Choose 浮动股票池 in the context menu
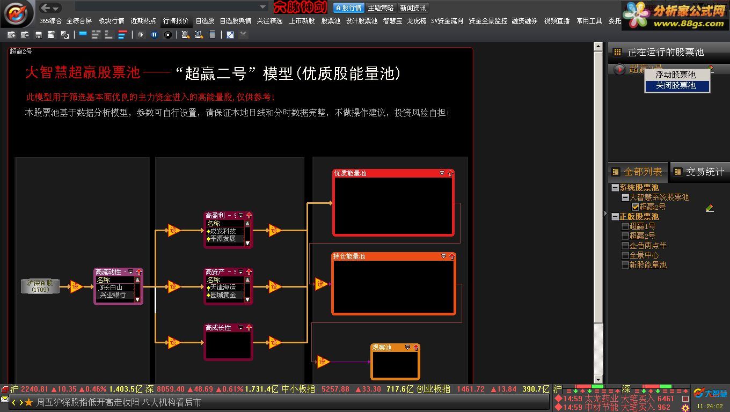730x412 pixels. point(677,75)
